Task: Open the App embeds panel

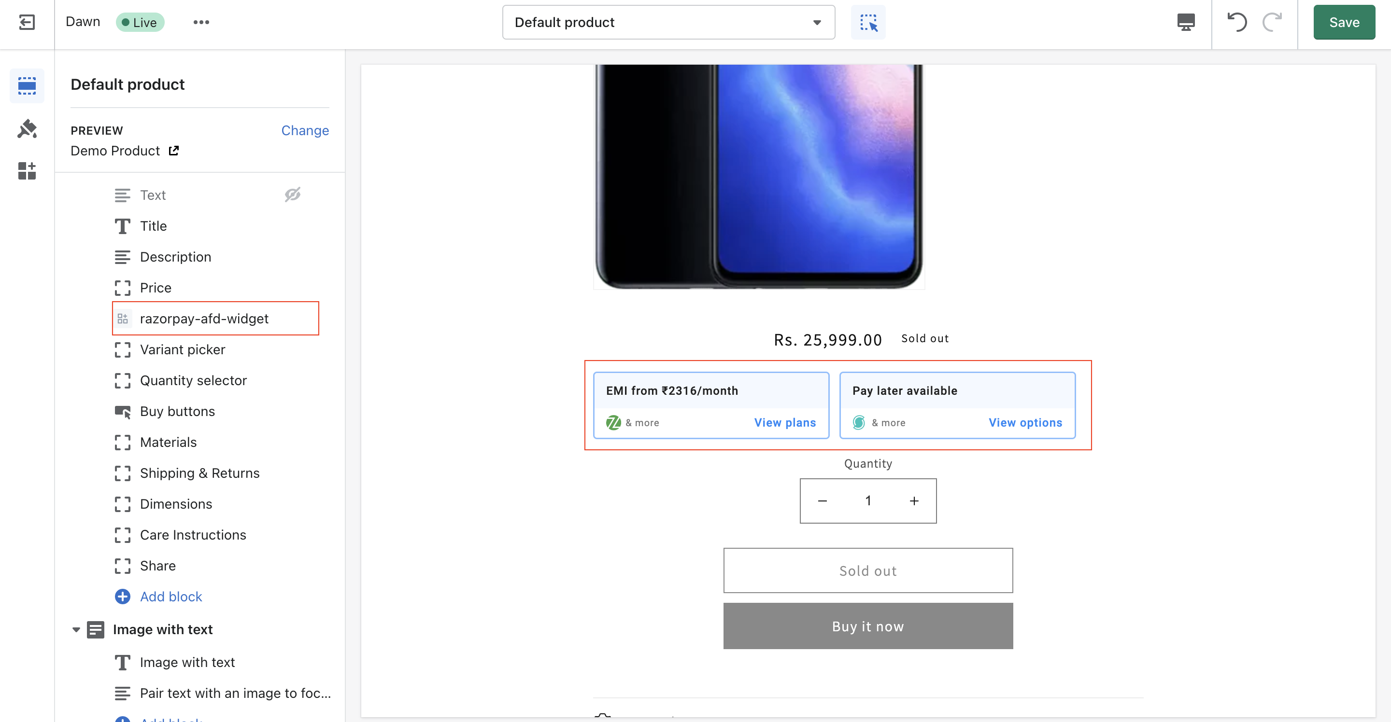Action: (27, 171)
